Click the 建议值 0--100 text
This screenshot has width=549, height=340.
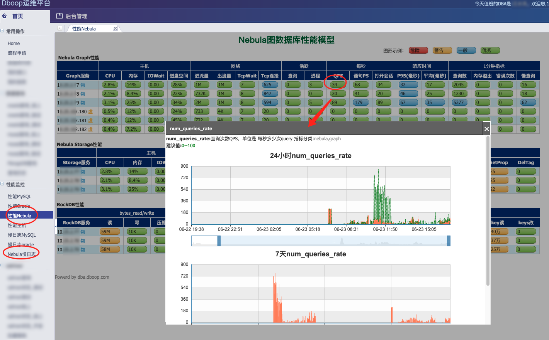pos(181,146)
